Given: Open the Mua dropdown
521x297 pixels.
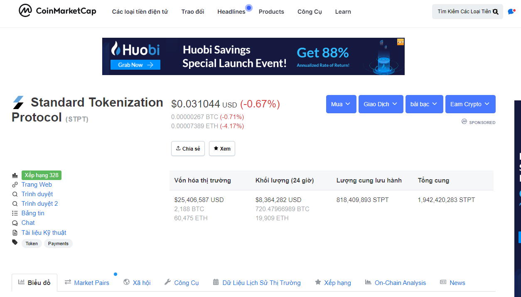Looking at the screenshot, I should [x=341, y=104].
